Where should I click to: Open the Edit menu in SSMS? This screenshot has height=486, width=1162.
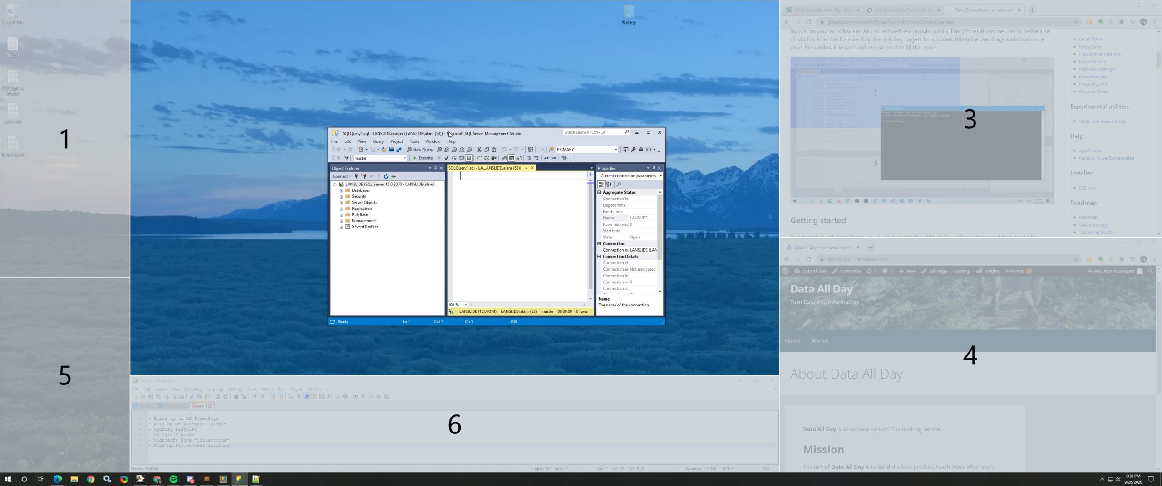click(x=347, y=141)
